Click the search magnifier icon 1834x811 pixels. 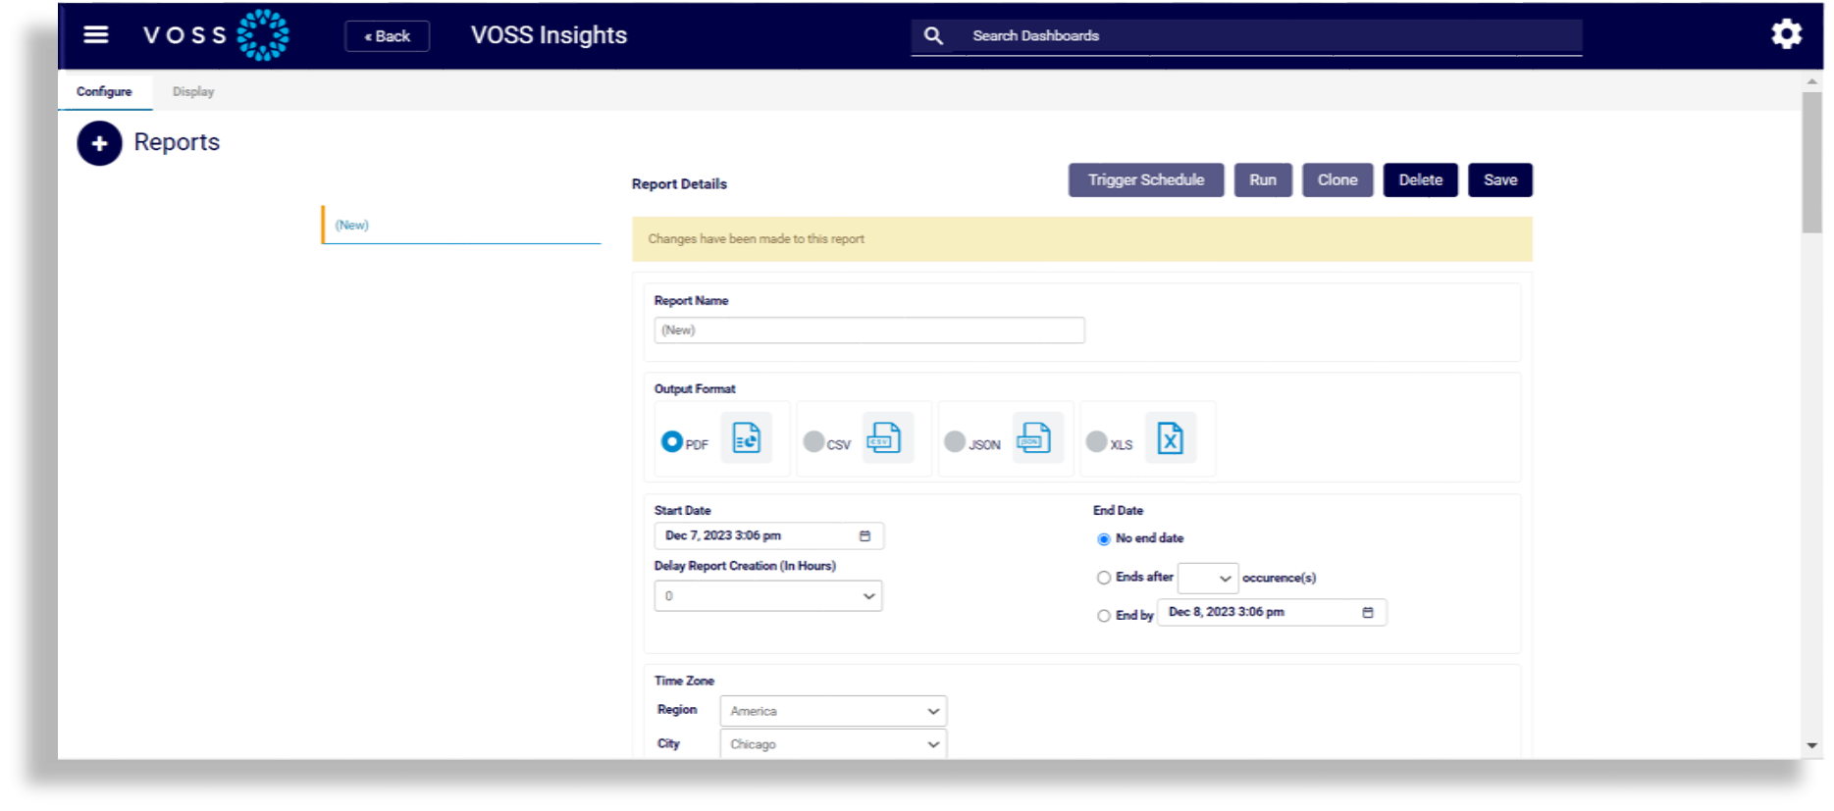pos(933,36)
